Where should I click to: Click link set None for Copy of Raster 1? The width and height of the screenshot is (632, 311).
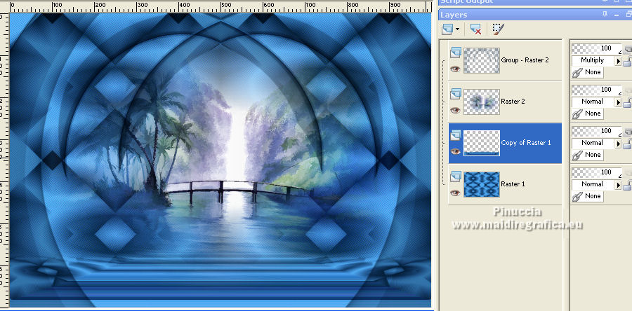(588, 155)
